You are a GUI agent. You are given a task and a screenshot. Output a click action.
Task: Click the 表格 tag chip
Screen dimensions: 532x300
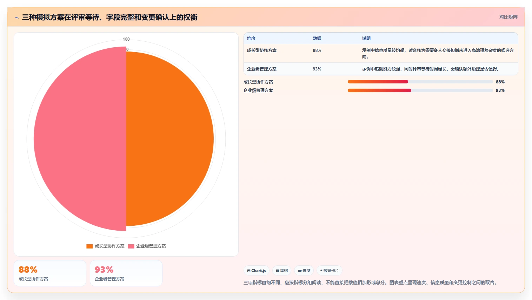(x=282, y=271)
